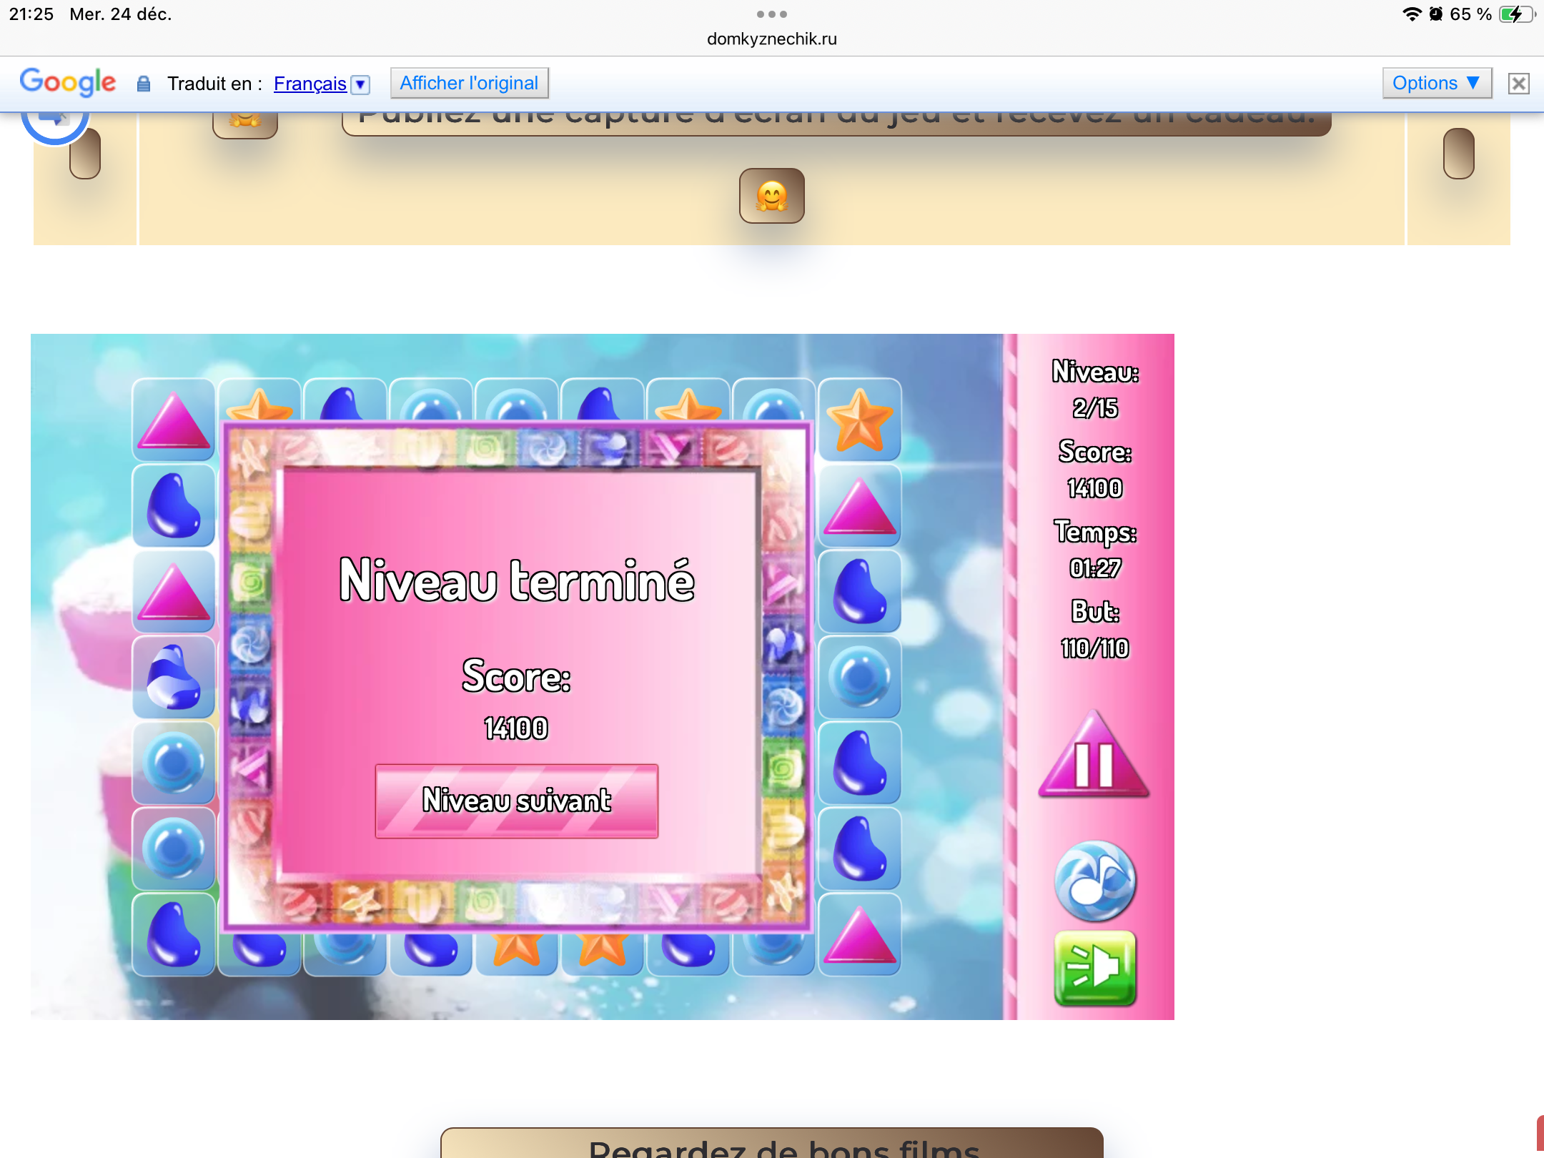Click the Regardez de bons films banner

[x=771, y=1144]
